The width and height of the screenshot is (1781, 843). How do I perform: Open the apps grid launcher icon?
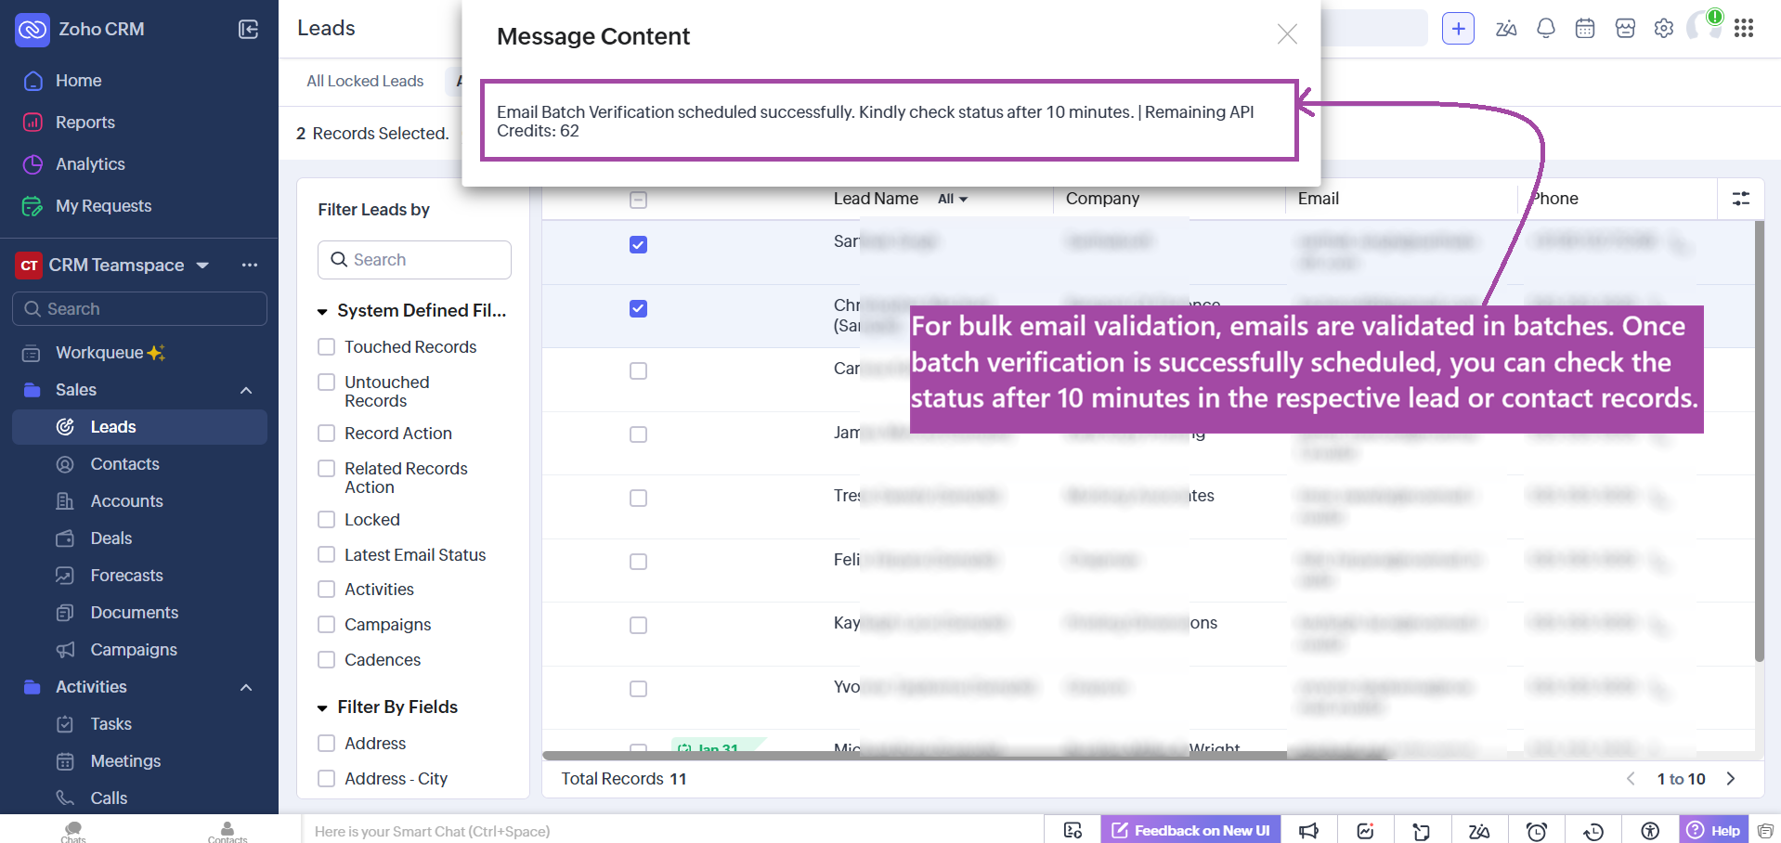pyautogui.click(x=1743, y=29)
